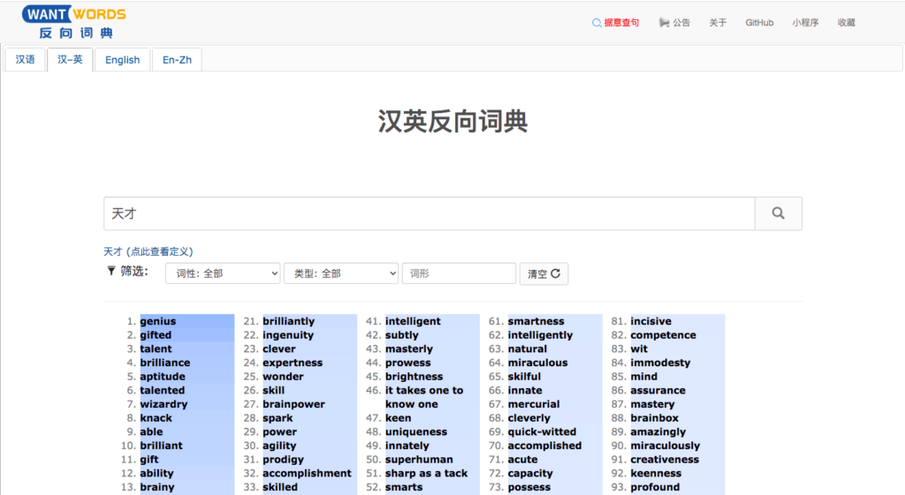The image size is (905, 495).
Task: Open the 小程序 mini-program link
Action: (805, 23)
